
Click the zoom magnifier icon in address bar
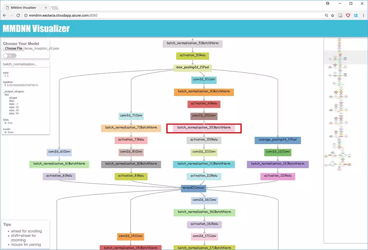327,15
